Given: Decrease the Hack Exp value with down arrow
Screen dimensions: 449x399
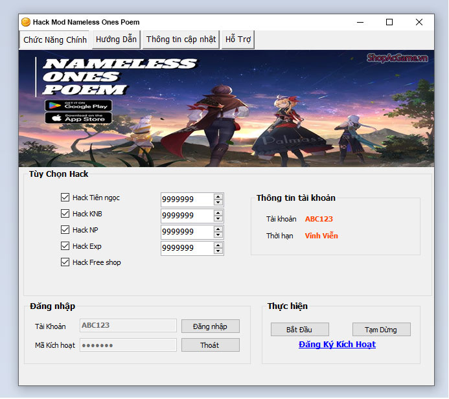Looking at the screenshot, I should (x=218, y=251).
